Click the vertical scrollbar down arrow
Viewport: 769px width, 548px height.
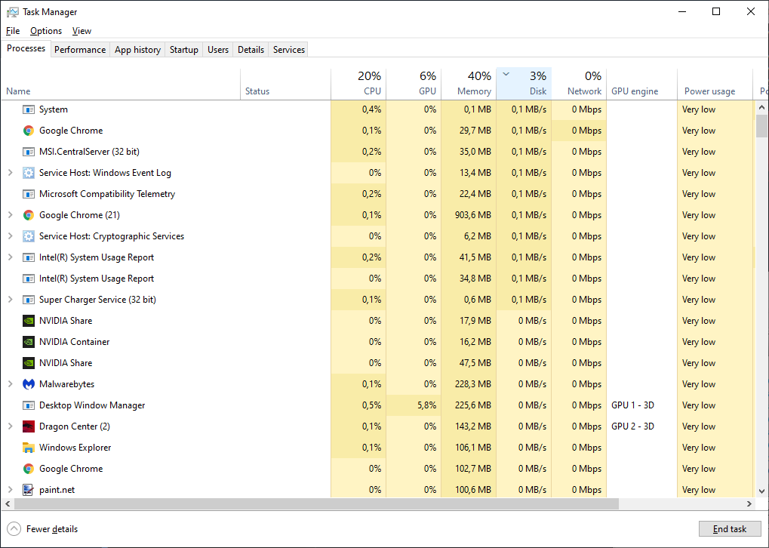[x=761, y=491]
